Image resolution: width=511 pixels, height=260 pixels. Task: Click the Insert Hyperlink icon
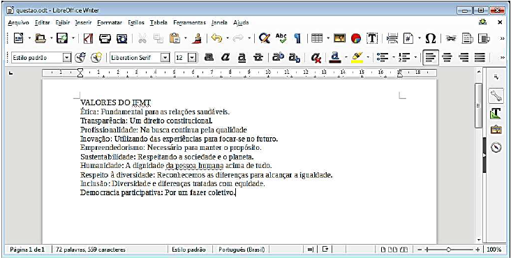(x=451, y=38)
